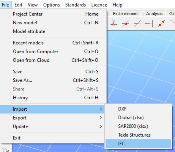Click the 3D shape icon below the menu
Viewport: 175px width, 152px height.
click(x=5, y=150)
